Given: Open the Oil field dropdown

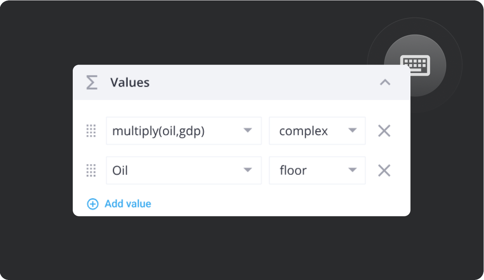Looking at the screenshot, I should point(184,170).
